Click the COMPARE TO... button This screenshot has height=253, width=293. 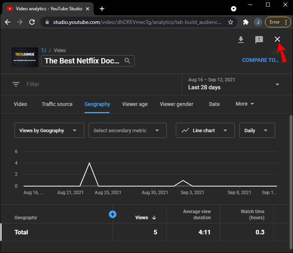[x=260, y=60]
